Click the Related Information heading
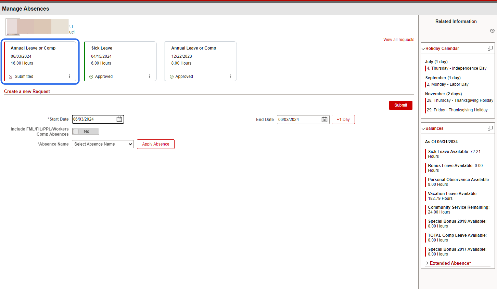This screenshot has height=289, width=497. point(456,22)
